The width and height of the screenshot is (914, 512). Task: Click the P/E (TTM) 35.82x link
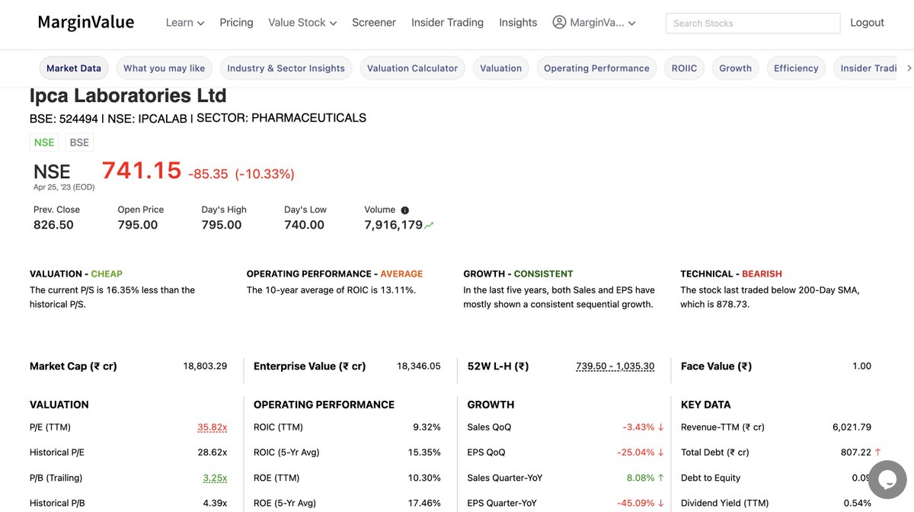click(213, 427)
